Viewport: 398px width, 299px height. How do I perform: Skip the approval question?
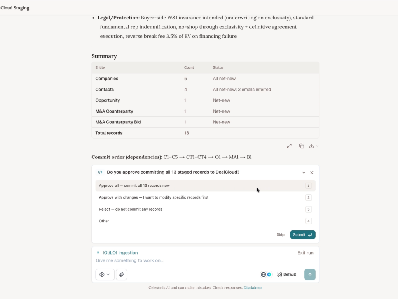280,235
